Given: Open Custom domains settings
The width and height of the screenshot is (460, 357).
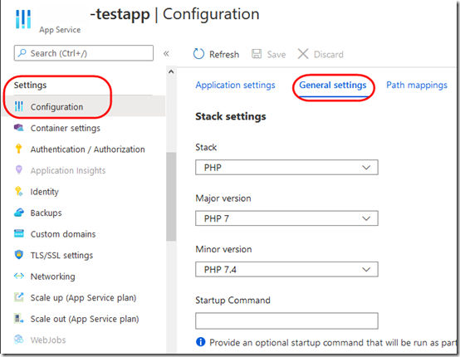Looking at the screenshot, I should click(x=63, y=234).
